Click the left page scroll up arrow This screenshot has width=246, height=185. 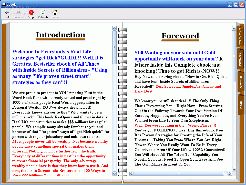[115, 28]
